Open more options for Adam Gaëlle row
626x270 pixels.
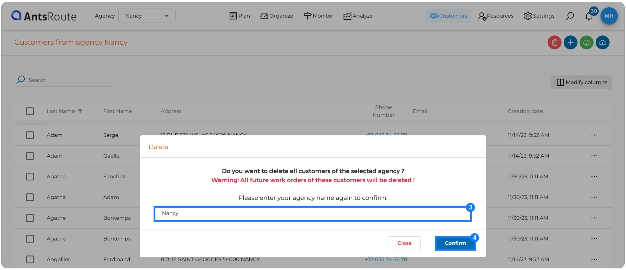(594, 156)
